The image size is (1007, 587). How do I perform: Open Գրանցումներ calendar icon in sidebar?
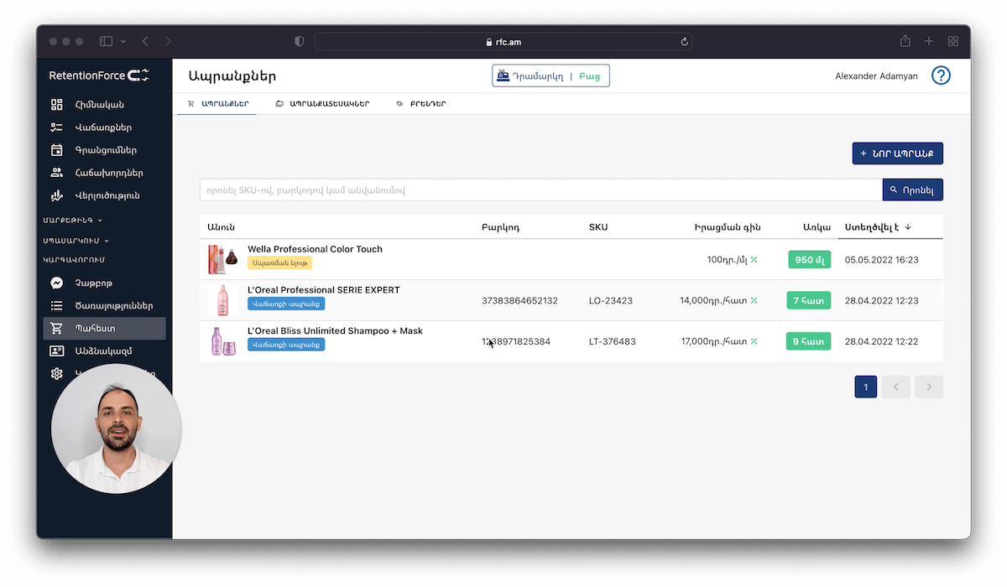pyautogui.click(x=57, y=150)
